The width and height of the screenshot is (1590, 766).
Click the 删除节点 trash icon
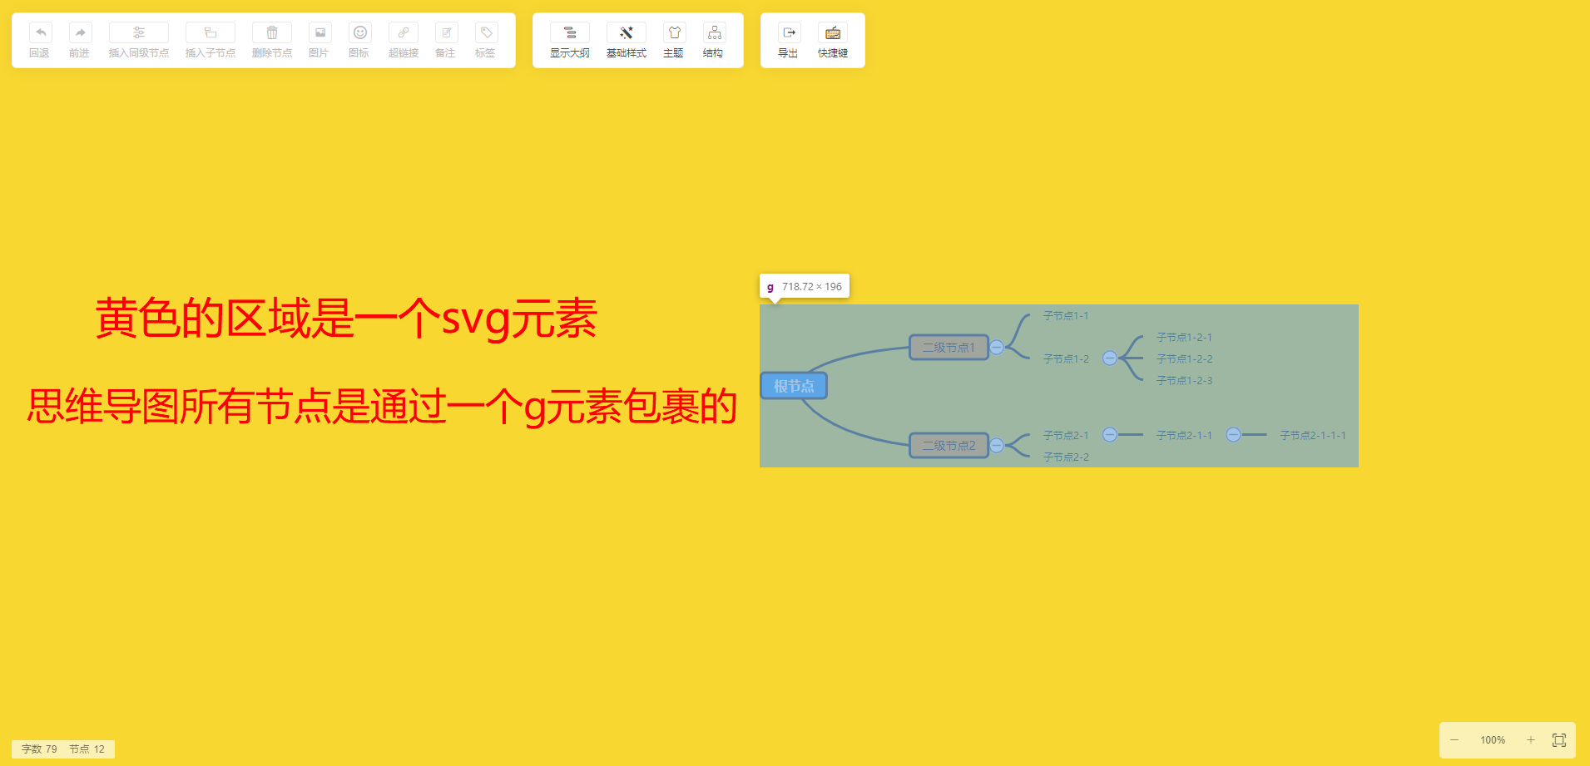(272, 32)
